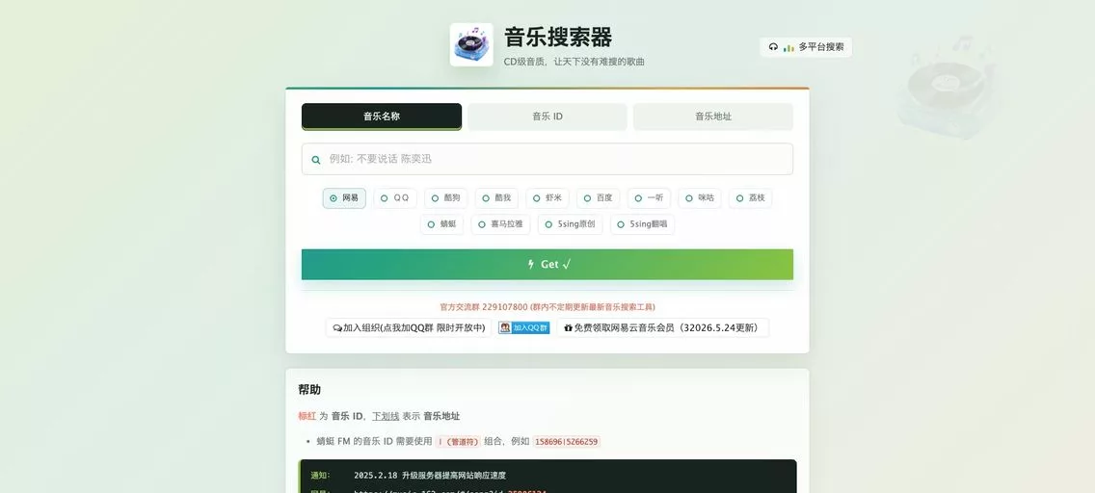
Task: Select the 5sing翻唱 radio option
Action: (x=643, y=224)
